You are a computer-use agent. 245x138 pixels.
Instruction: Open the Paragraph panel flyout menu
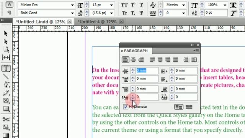pos(196,51)
